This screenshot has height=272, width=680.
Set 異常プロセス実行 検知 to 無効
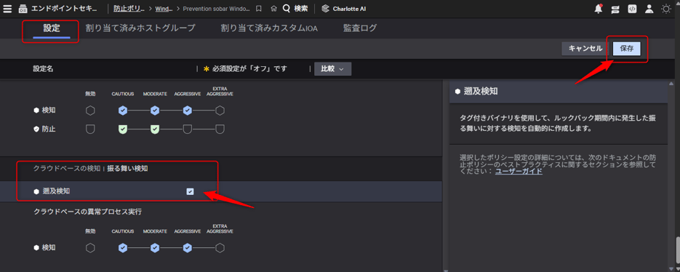pyautogui.click(x=90, y=248)
